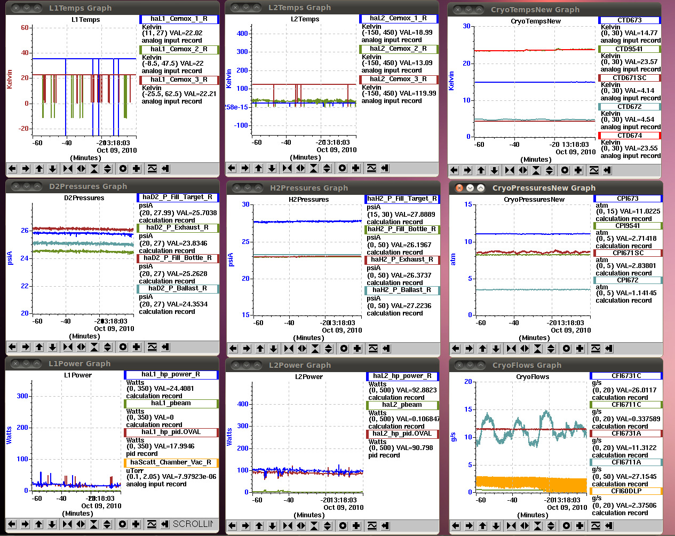The width and height of the screenshot is (675, 536).
Task: Select the haH2_P_Exhaust_R legend label
Action: [402, 259]
